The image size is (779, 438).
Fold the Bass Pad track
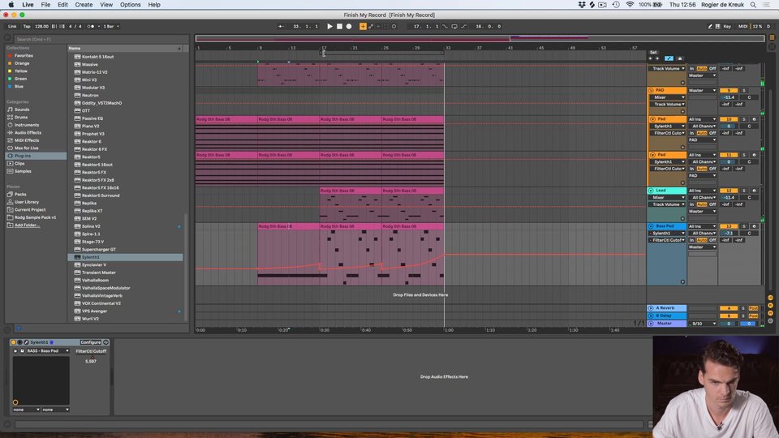pyautogui.click(x=651, y=226)
